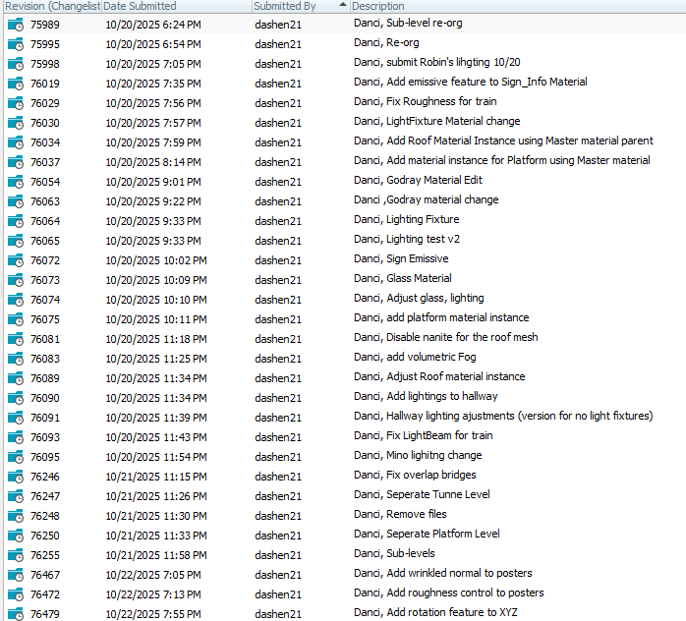Select 'Add Roof Material Instance using Master' description

[503, 141]
